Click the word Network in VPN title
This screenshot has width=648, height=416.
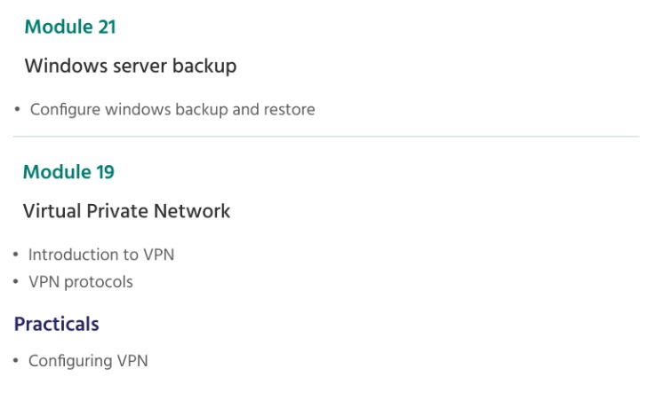tap(192, 211)
